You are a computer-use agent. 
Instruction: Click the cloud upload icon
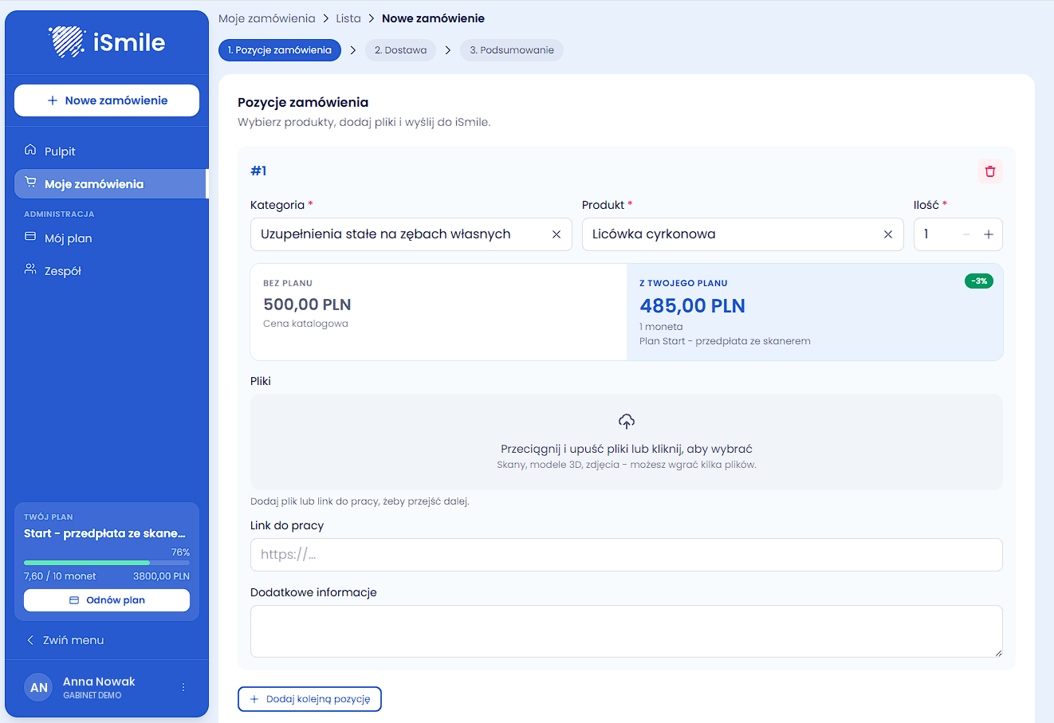pyautogui.click(x=627, y=421)
